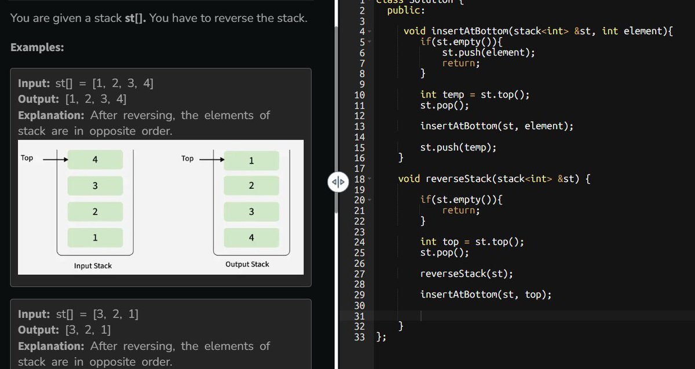Click the 'Output Stack' diagram caption
Image resolution: width=695 pixels, height=369 pixels.
[x=247, y=264]
